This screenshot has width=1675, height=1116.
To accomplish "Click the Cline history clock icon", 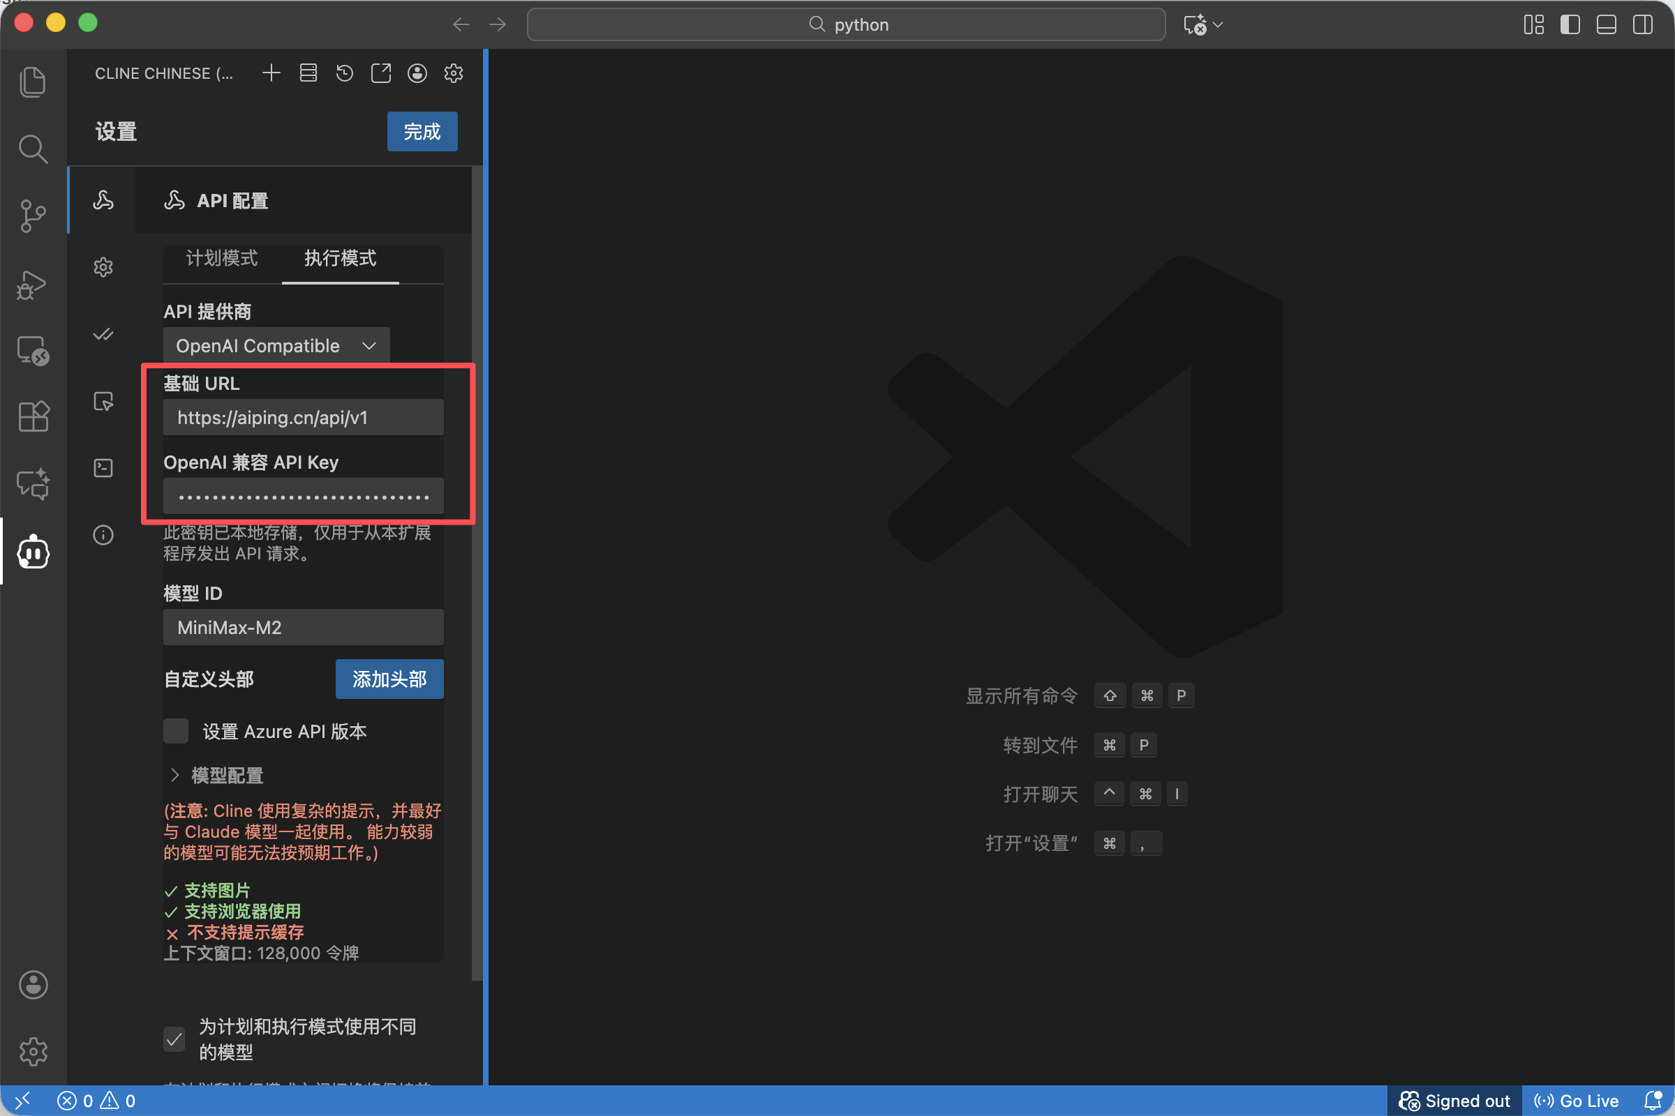I will 345,73.
